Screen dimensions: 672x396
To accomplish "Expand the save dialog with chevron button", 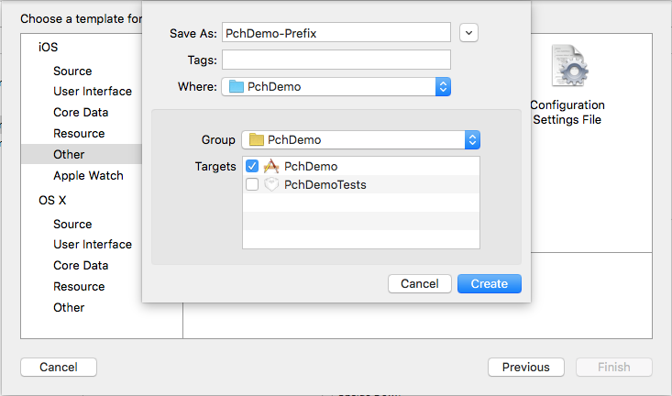I will 468,33.
